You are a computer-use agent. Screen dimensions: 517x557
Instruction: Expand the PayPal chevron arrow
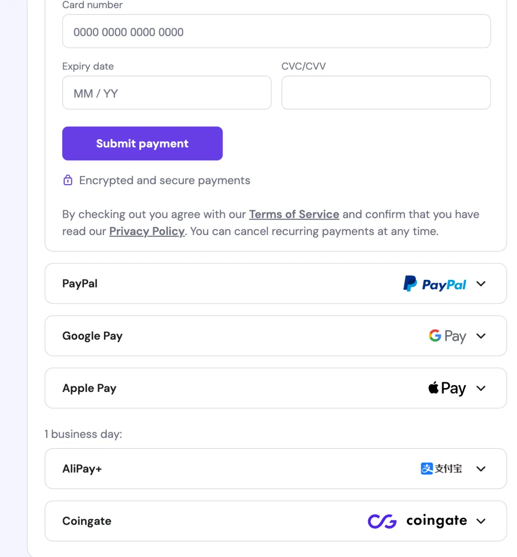(x=481, y=284)
